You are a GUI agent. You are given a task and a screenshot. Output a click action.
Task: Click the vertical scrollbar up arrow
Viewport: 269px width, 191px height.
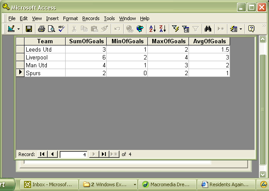tap(262, 39)
